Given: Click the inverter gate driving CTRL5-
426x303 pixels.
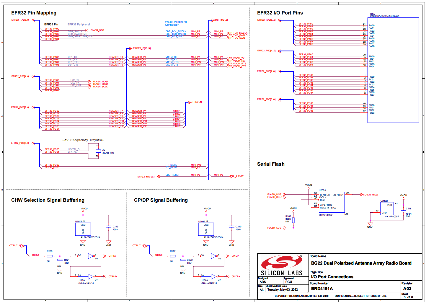Looking at the screenshot, I should [91, 256].
